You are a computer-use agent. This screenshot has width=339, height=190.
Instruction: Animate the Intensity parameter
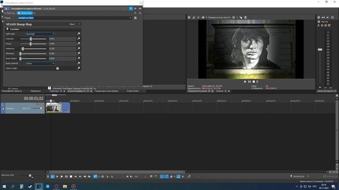[x=79, y=39]
